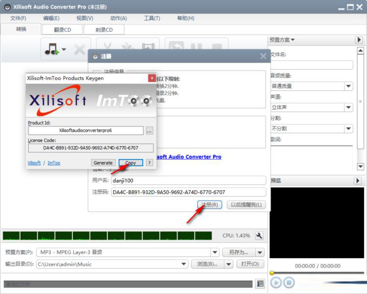Open the 视图(V) menu

click(x=85, y=18)
